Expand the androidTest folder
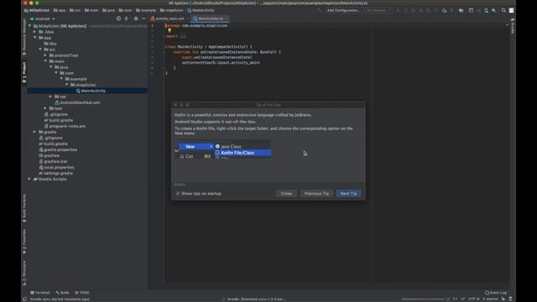Screen dimensions: 537x302 [45, 55]
